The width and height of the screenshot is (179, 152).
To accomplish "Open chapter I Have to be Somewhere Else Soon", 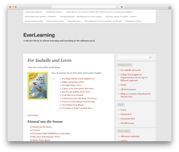I will (78, 88).
